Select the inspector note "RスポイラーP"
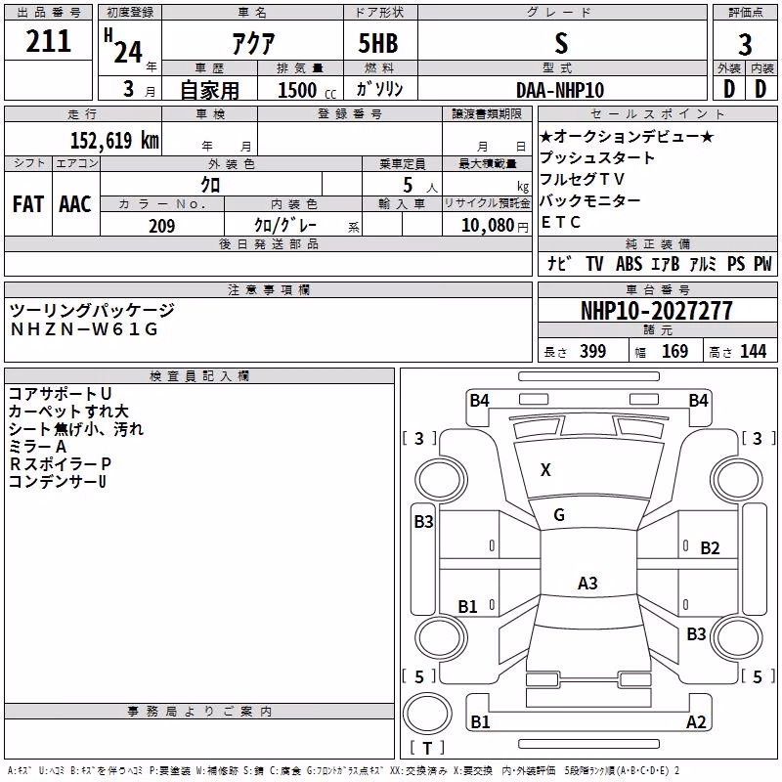This screenshot has height=782, width=782. coord(60,463)
